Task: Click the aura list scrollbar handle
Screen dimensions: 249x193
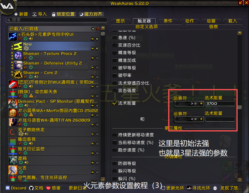Action: 103,34
